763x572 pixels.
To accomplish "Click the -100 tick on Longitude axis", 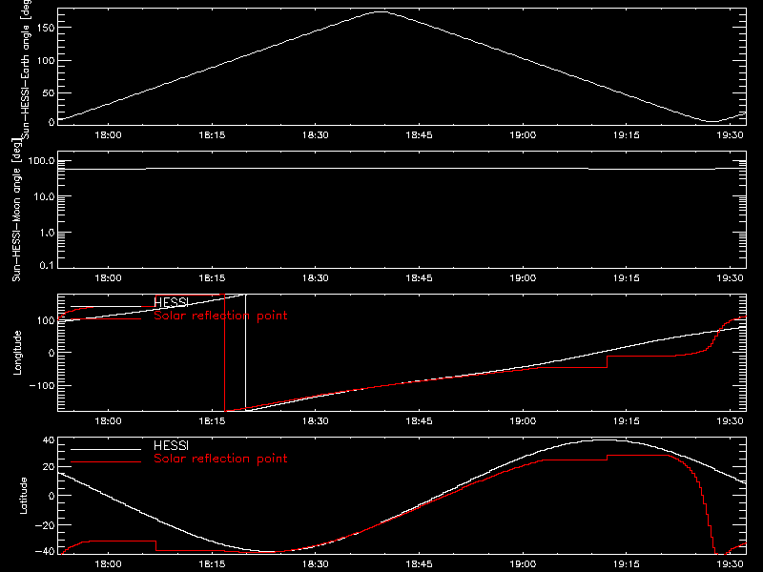I will tap(42, 385).
